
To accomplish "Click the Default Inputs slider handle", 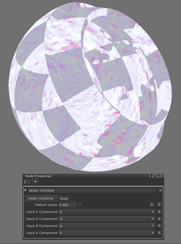I will coord(80,205).
